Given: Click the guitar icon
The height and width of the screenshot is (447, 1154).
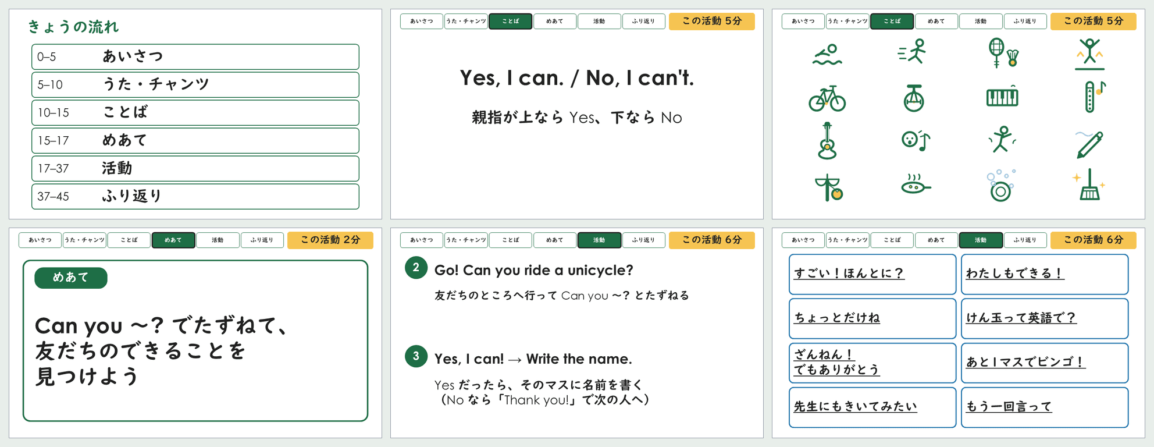Looking at the screenshot, I should click(827, 141).
